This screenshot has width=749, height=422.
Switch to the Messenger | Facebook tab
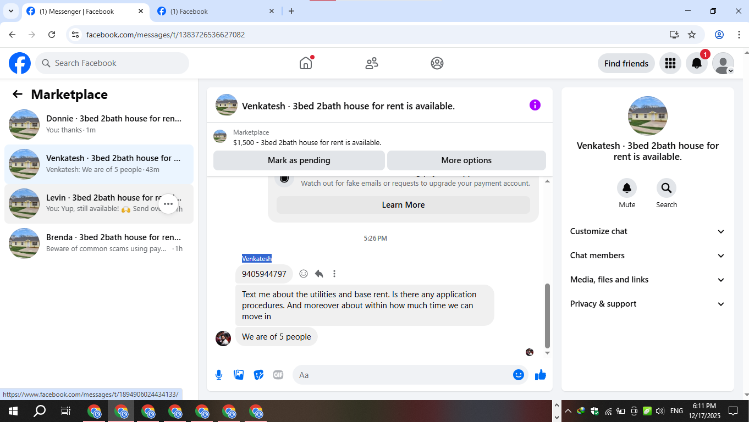(x=85, y=12)
